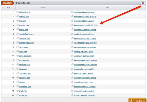The image size is (147, 102).
Task: Follow the howstuffworks.com domain link
Action: [26, 34]
